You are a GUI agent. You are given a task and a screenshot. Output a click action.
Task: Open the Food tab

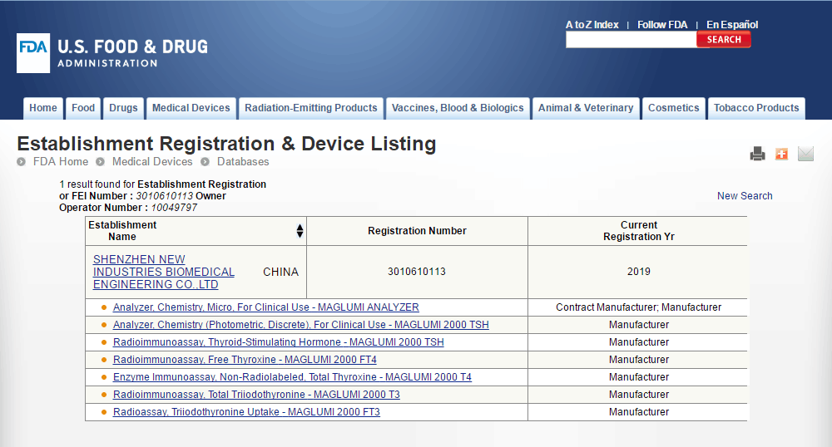83,108
